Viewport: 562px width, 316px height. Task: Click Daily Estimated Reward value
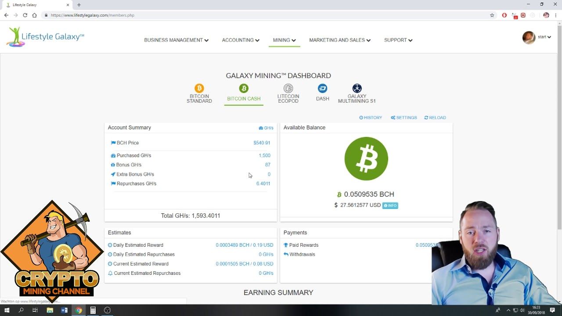pos(245,245)
